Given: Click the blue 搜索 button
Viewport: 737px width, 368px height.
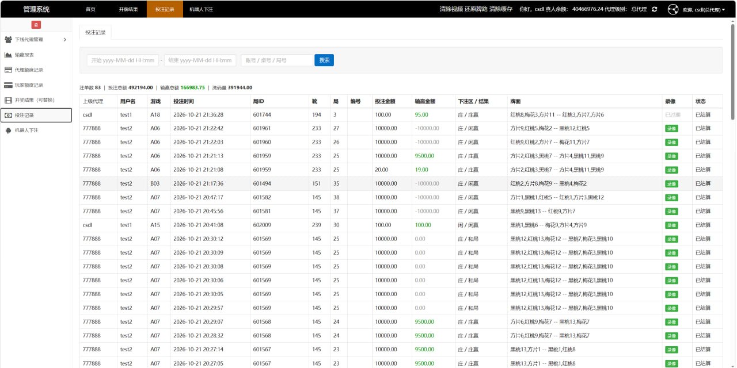Looking at the screenshot, I should coord(324,60).
